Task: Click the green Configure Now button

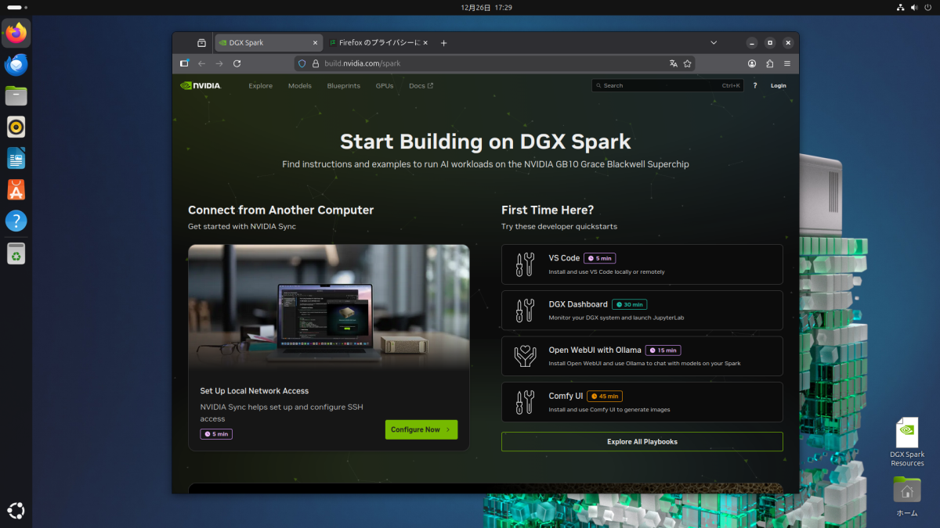Action: (421, 429)
